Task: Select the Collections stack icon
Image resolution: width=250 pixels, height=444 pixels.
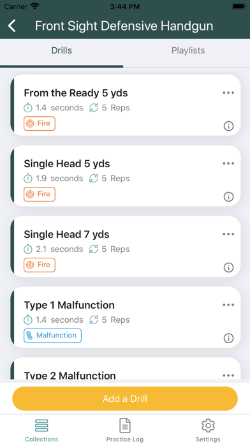Action: [x=41, y=426]
